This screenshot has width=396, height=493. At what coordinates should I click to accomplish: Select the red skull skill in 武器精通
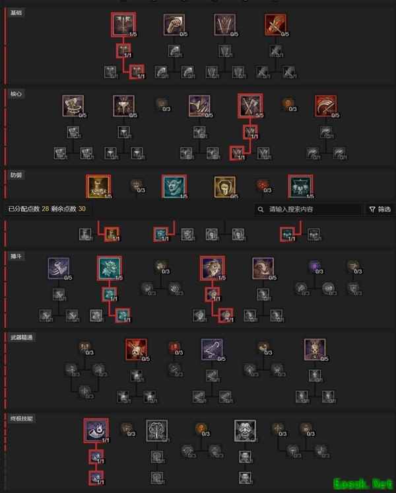coord(136,350)
